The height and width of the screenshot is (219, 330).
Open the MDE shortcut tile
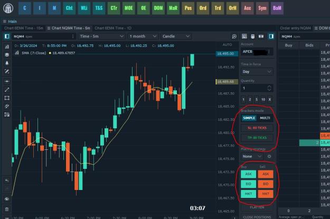coord(129,8)
